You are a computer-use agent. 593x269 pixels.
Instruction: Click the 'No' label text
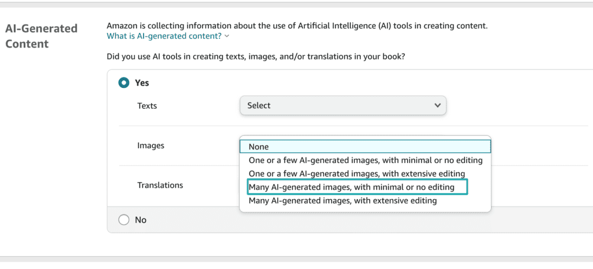pyautogui.click(x=141, y=219)
